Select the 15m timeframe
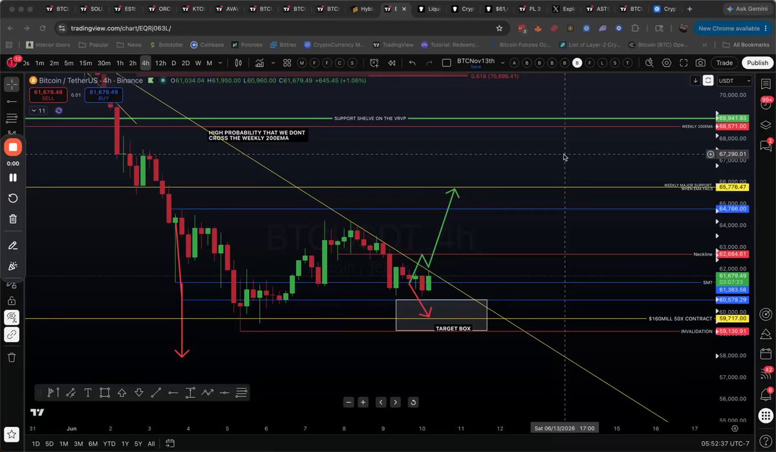Image resolution: width=776 pixels, height=452 pixels. [85, 63]
